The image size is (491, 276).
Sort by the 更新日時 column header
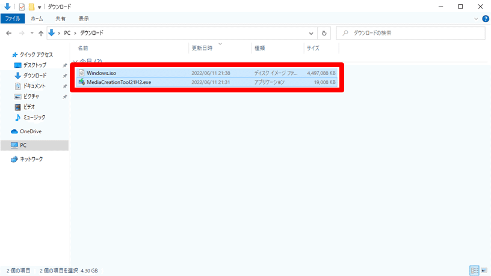tap(202, 48)
